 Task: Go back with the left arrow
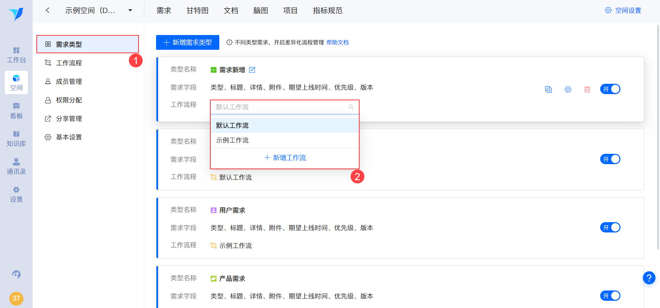tap(48, 10)
